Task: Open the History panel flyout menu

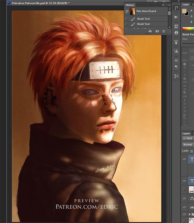Action: pyautogui.click(x=169, y=5)
